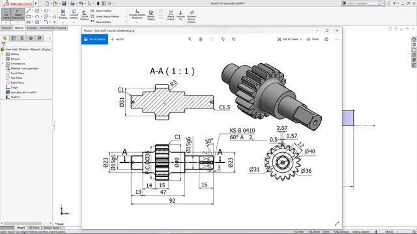The width and height of the screenshot is (417, 234).
Task: Switch to the Features ribbon tab
Action: tap(7, 28)
